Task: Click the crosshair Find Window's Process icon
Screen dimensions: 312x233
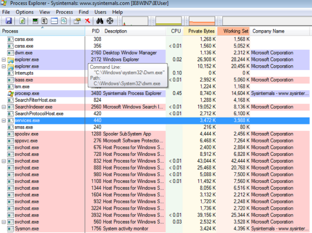Action: click(110, 21)
